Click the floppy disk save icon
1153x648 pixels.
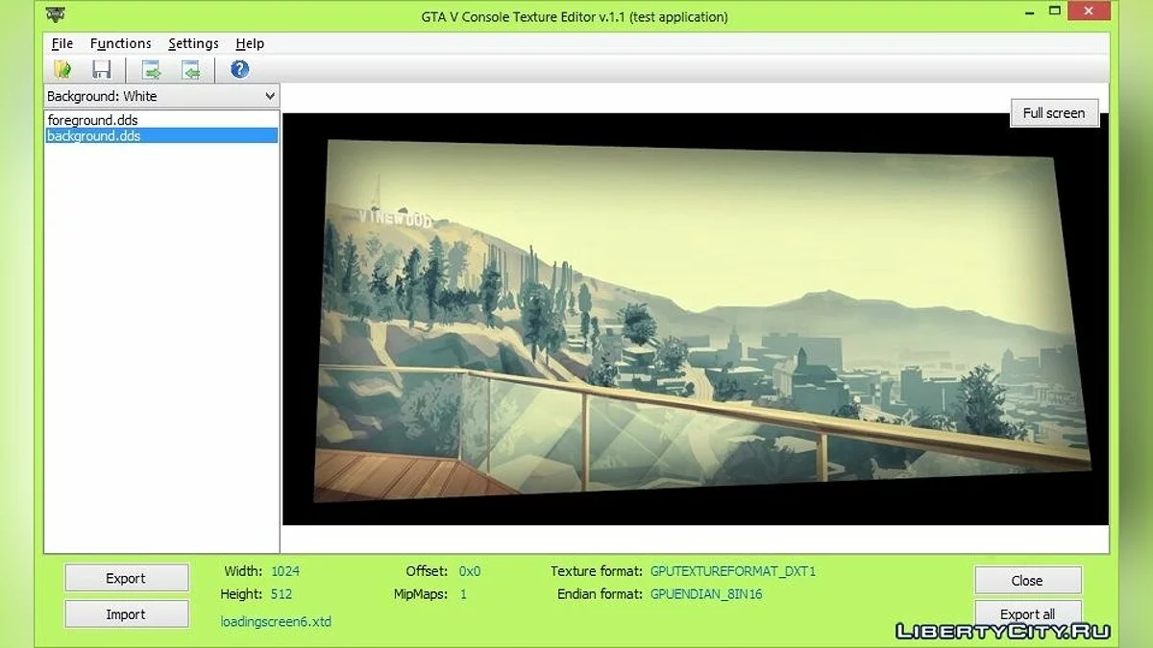pos(102,69)
